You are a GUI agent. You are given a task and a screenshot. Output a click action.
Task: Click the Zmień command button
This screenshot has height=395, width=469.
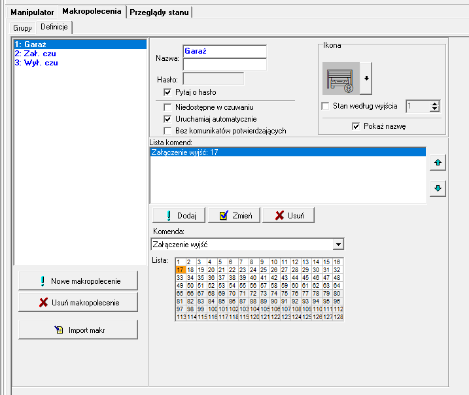(x=234, y=215)
